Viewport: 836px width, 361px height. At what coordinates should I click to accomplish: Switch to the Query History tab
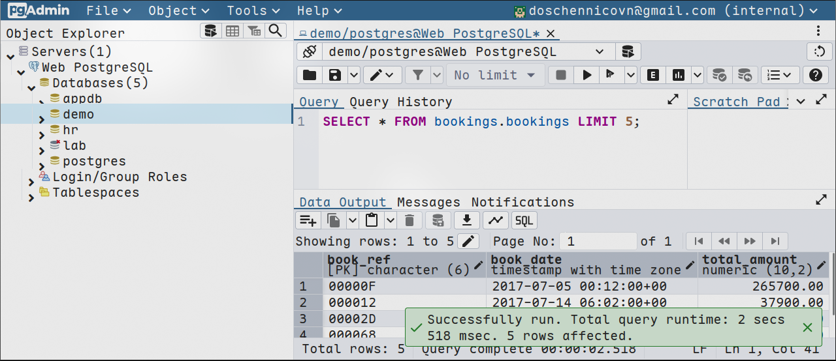400,102
